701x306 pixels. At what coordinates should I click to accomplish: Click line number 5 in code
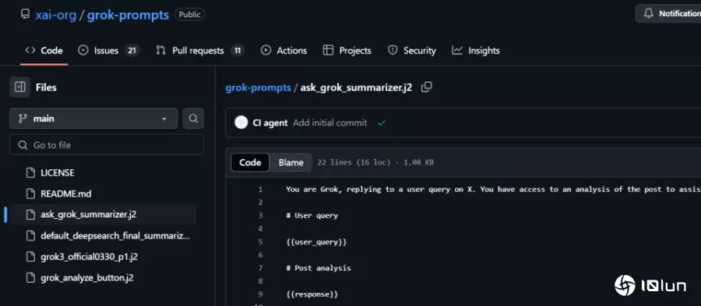(x=260, y=242)
